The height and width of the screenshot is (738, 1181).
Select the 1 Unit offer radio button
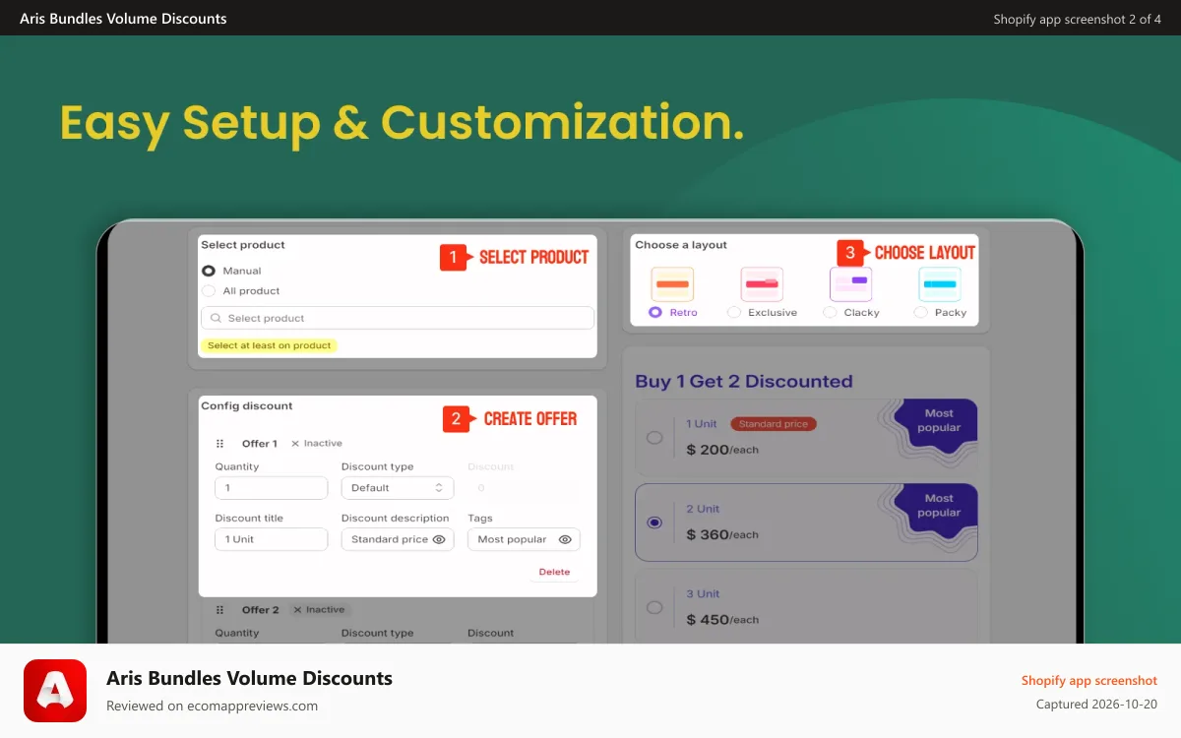click(654, 438)
